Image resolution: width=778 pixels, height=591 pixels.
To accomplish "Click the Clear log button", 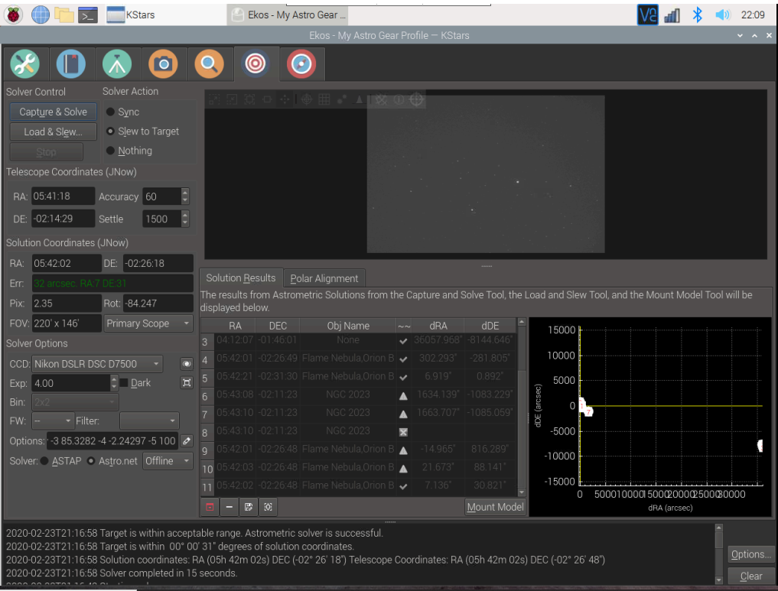I will pos(750,576).
